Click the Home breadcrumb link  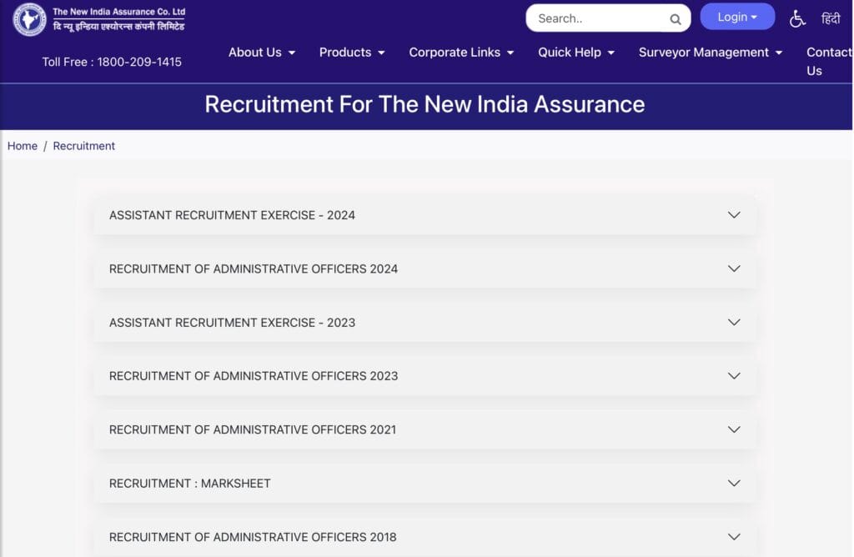click(x=23, y=146)
